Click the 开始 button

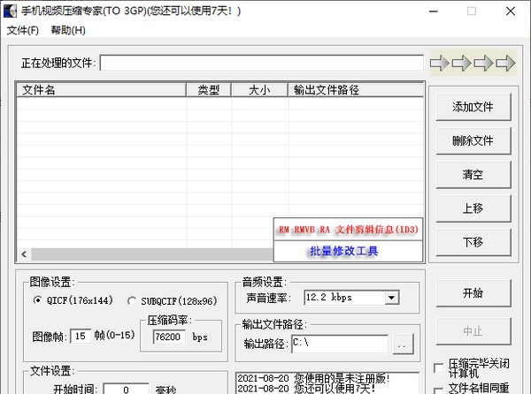pos(473,293)
